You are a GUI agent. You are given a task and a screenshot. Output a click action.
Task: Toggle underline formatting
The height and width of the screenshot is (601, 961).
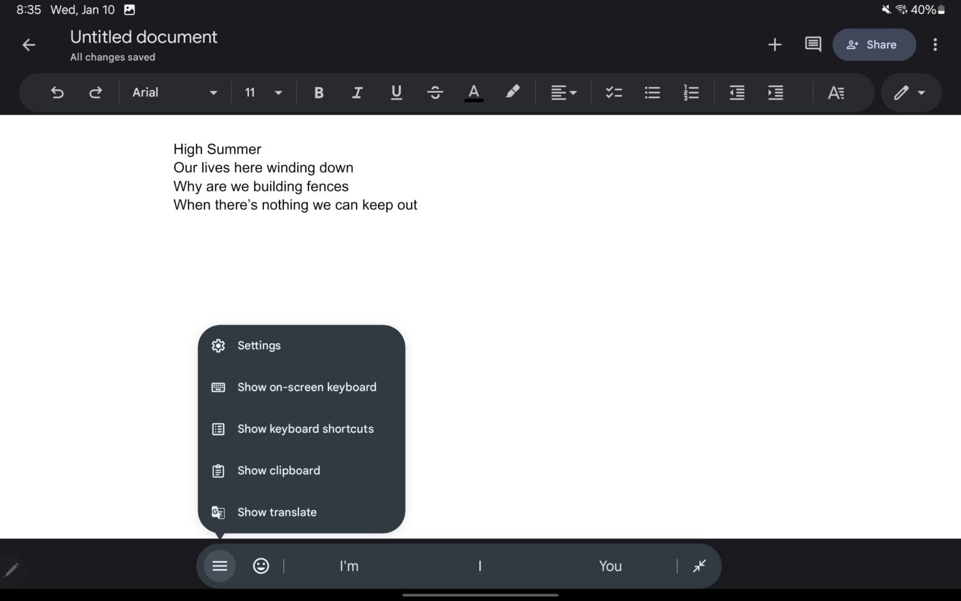click(x=396, y=92)
